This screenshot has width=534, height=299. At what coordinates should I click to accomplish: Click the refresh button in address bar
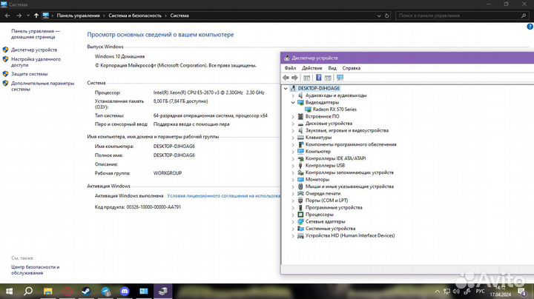click(387, 16)
